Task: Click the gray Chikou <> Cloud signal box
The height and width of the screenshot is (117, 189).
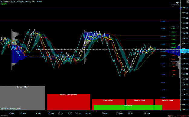Action: click(x=23, y=98)
